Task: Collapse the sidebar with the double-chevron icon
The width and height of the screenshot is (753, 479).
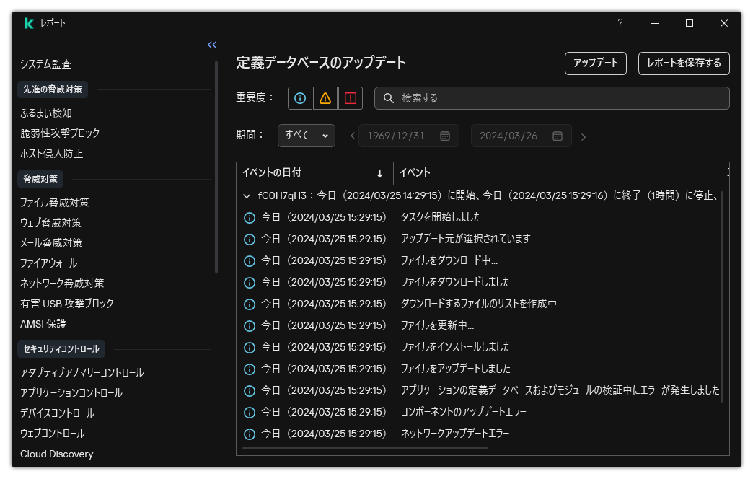Action: 211,45
